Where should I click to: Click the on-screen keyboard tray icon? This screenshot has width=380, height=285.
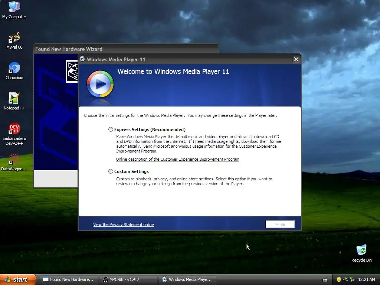coord(325,280)
